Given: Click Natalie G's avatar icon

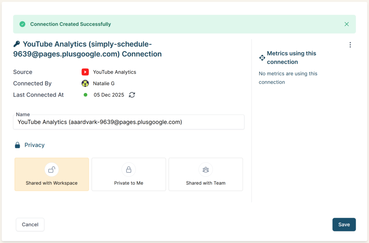Looking at the screenshot, I should click(85, 84).
